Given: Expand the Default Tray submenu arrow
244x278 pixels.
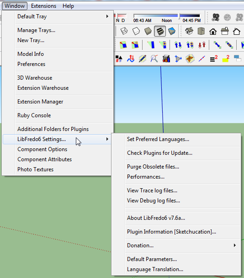Looking at the screenshot, I should (107, 16).
